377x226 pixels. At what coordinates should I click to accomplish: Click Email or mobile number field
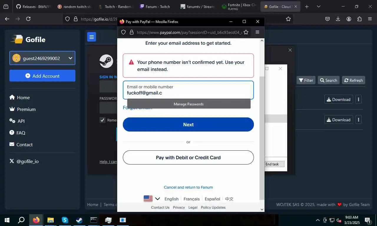pos(188,90)
